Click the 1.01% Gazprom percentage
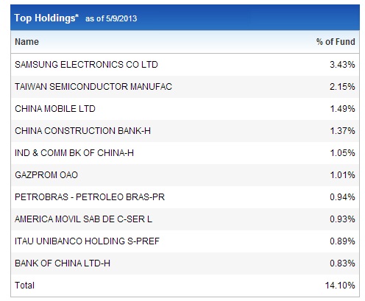 tap(342, 175)
